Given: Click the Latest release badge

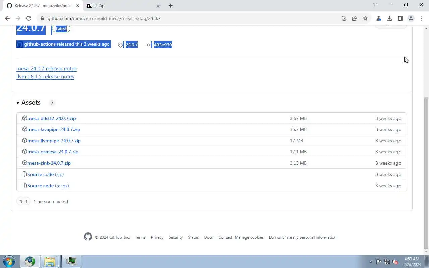Looking at the screenshot, I should [x=61, y=29].
